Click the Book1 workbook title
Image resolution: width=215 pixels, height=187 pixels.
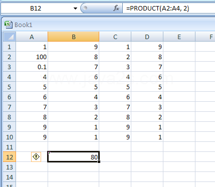coord(24,25)
